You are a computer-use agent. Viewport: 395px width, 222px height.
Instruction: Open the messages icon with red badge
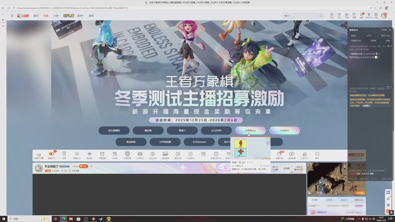361,16
